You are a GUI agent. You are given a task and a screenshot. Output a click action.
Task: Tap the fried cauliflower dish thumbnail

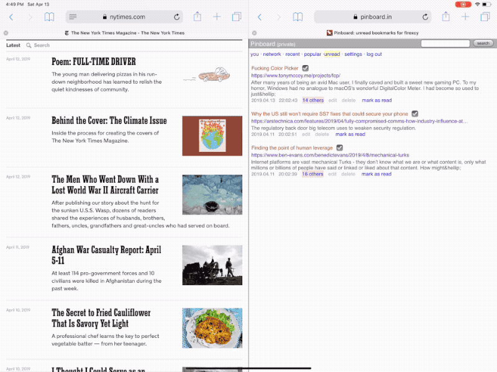pos(212,328)
